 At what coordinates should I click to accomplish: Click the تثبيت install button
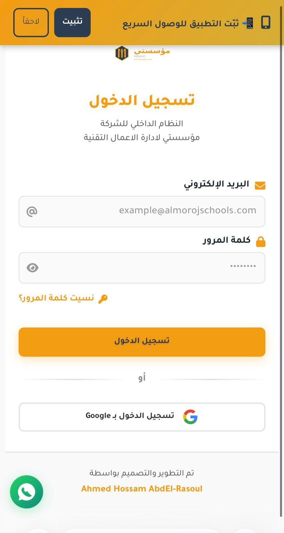(72, 22)
